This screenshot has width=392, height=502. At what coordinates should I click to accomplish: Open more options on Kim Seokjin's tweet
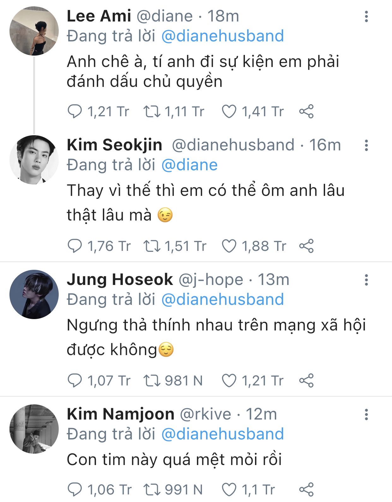366,145
